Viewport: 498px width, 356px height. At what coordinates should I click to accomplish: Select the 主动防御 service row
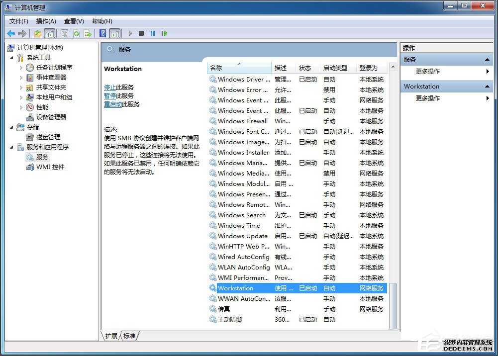pos(298,320)
